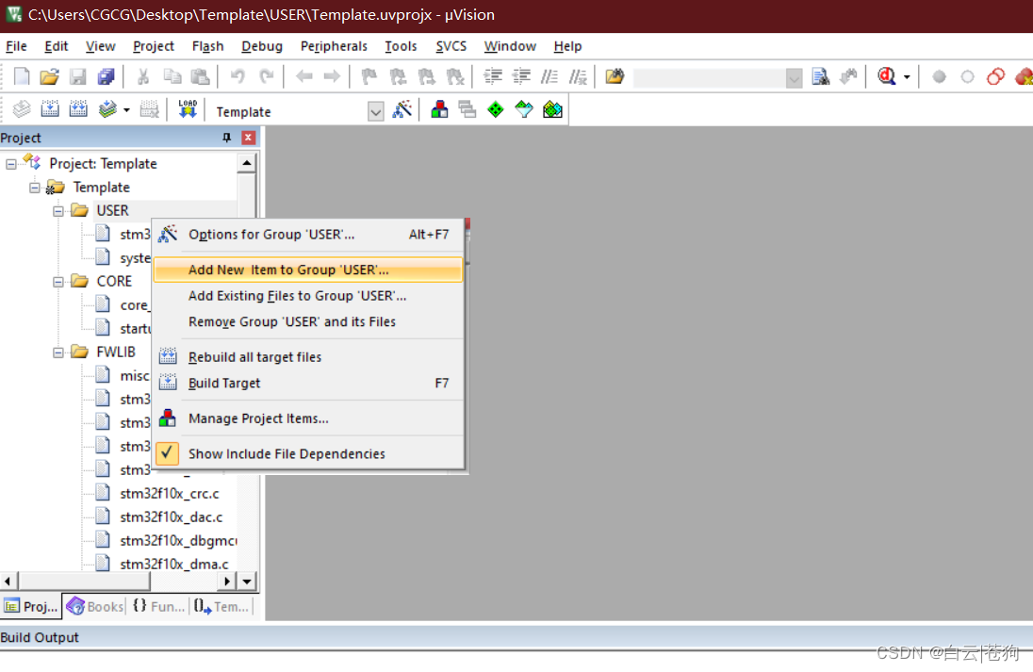Open the Debug menu
The image size is (1033, 672).
click(x=262, y=46)
